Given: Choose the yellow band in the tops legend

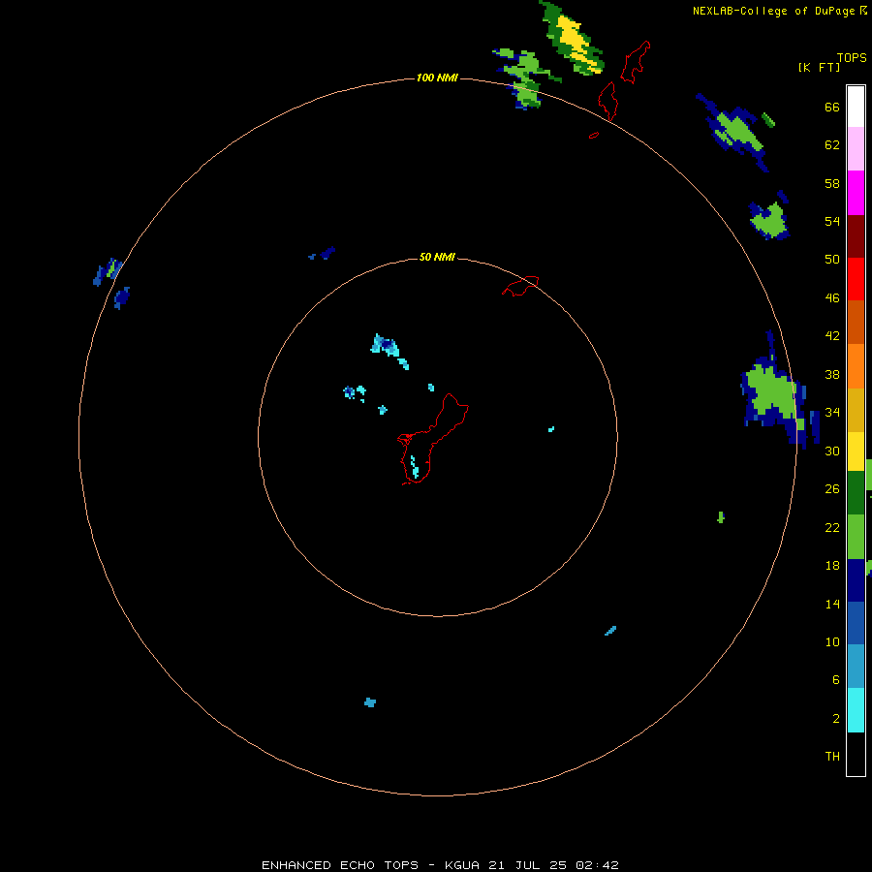Looking at the screenshot, I should [856, 451].
